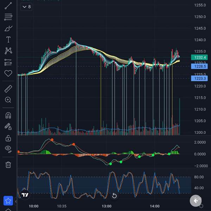Open the XABCD pattern tool

[8, 51]
